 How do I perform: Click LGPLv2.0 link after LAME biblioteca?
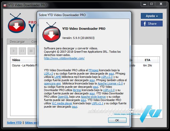click(x=107, y=77)
